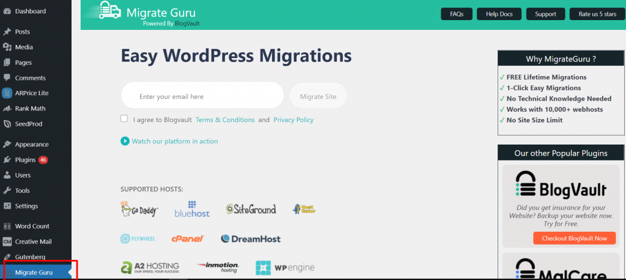
Task: Click the 'Easy WordPress Migrations' heading
Action: coord(237,56)
